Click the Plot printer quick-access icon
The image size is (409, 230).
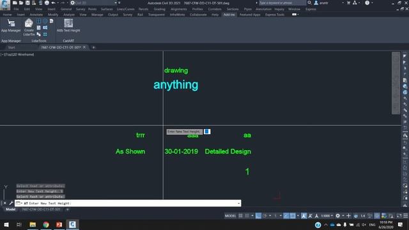pyautogui.click(x=47, y=3)
